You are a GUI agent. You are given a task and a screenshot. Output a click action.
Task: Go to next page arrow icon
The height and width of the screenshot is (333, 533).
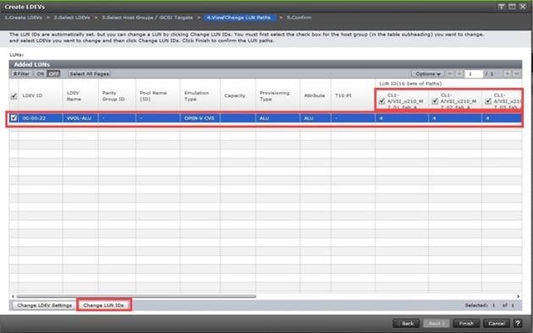[507, 74]
